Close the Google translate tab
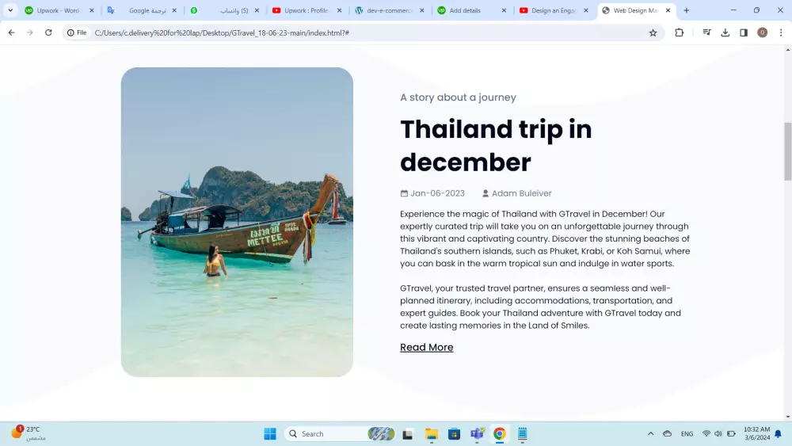792x446 pixels. (x=174, y=10)
